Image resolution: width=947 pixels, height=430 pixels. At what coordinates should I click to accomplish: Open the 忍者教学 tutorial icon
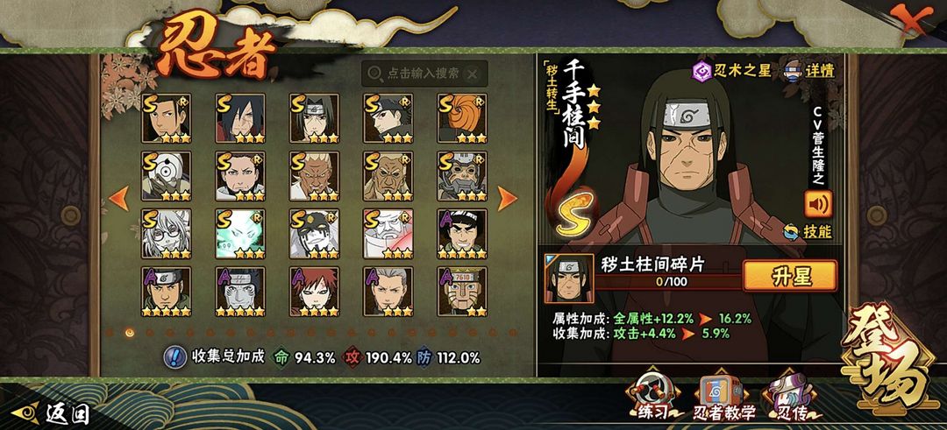click(722, 397)
